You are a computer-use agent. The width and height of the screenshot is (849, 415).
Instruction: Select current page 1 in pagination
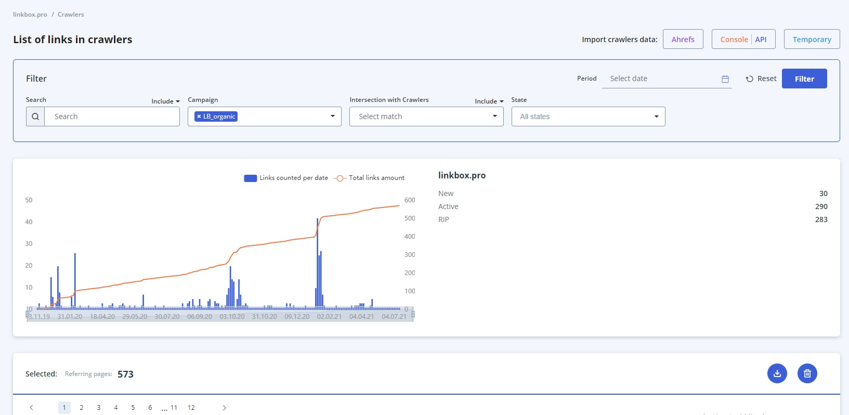click(64, 408)
